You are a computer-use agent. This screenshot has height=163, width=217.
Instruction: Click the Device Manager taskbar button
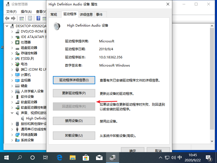pyautogui.click(x=113, y=158)
